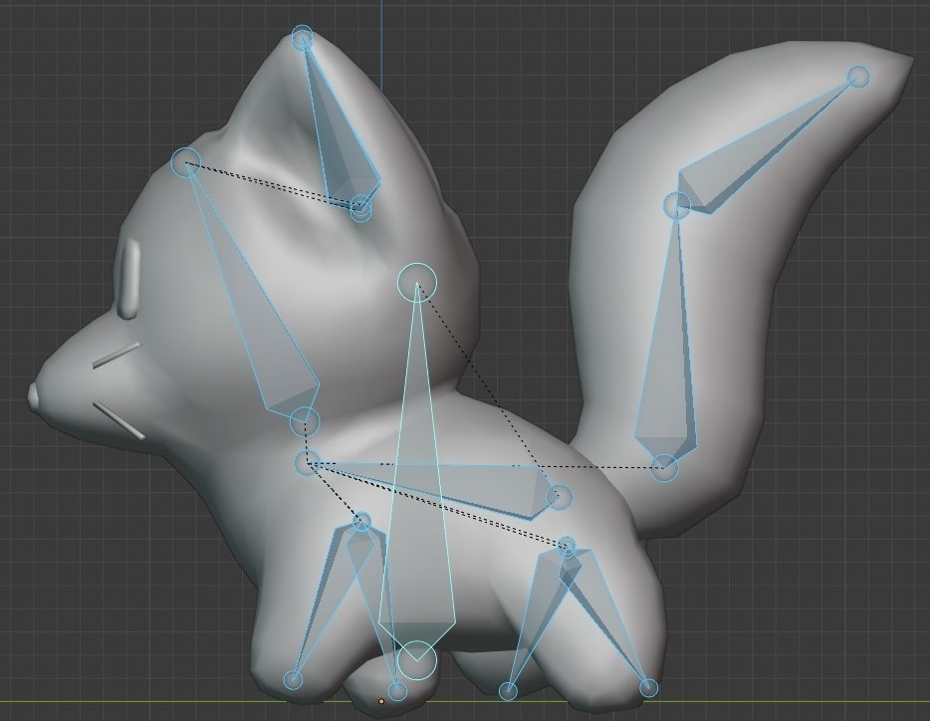
Task: Click the large joint at the bottom of the root bone
Action: pyautogui.click(x=416, y=660)
